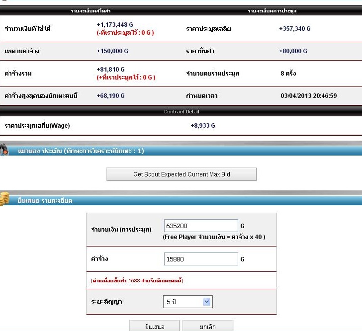Open the contract length dropdown showing 5 ปี

tap(187, 302)
